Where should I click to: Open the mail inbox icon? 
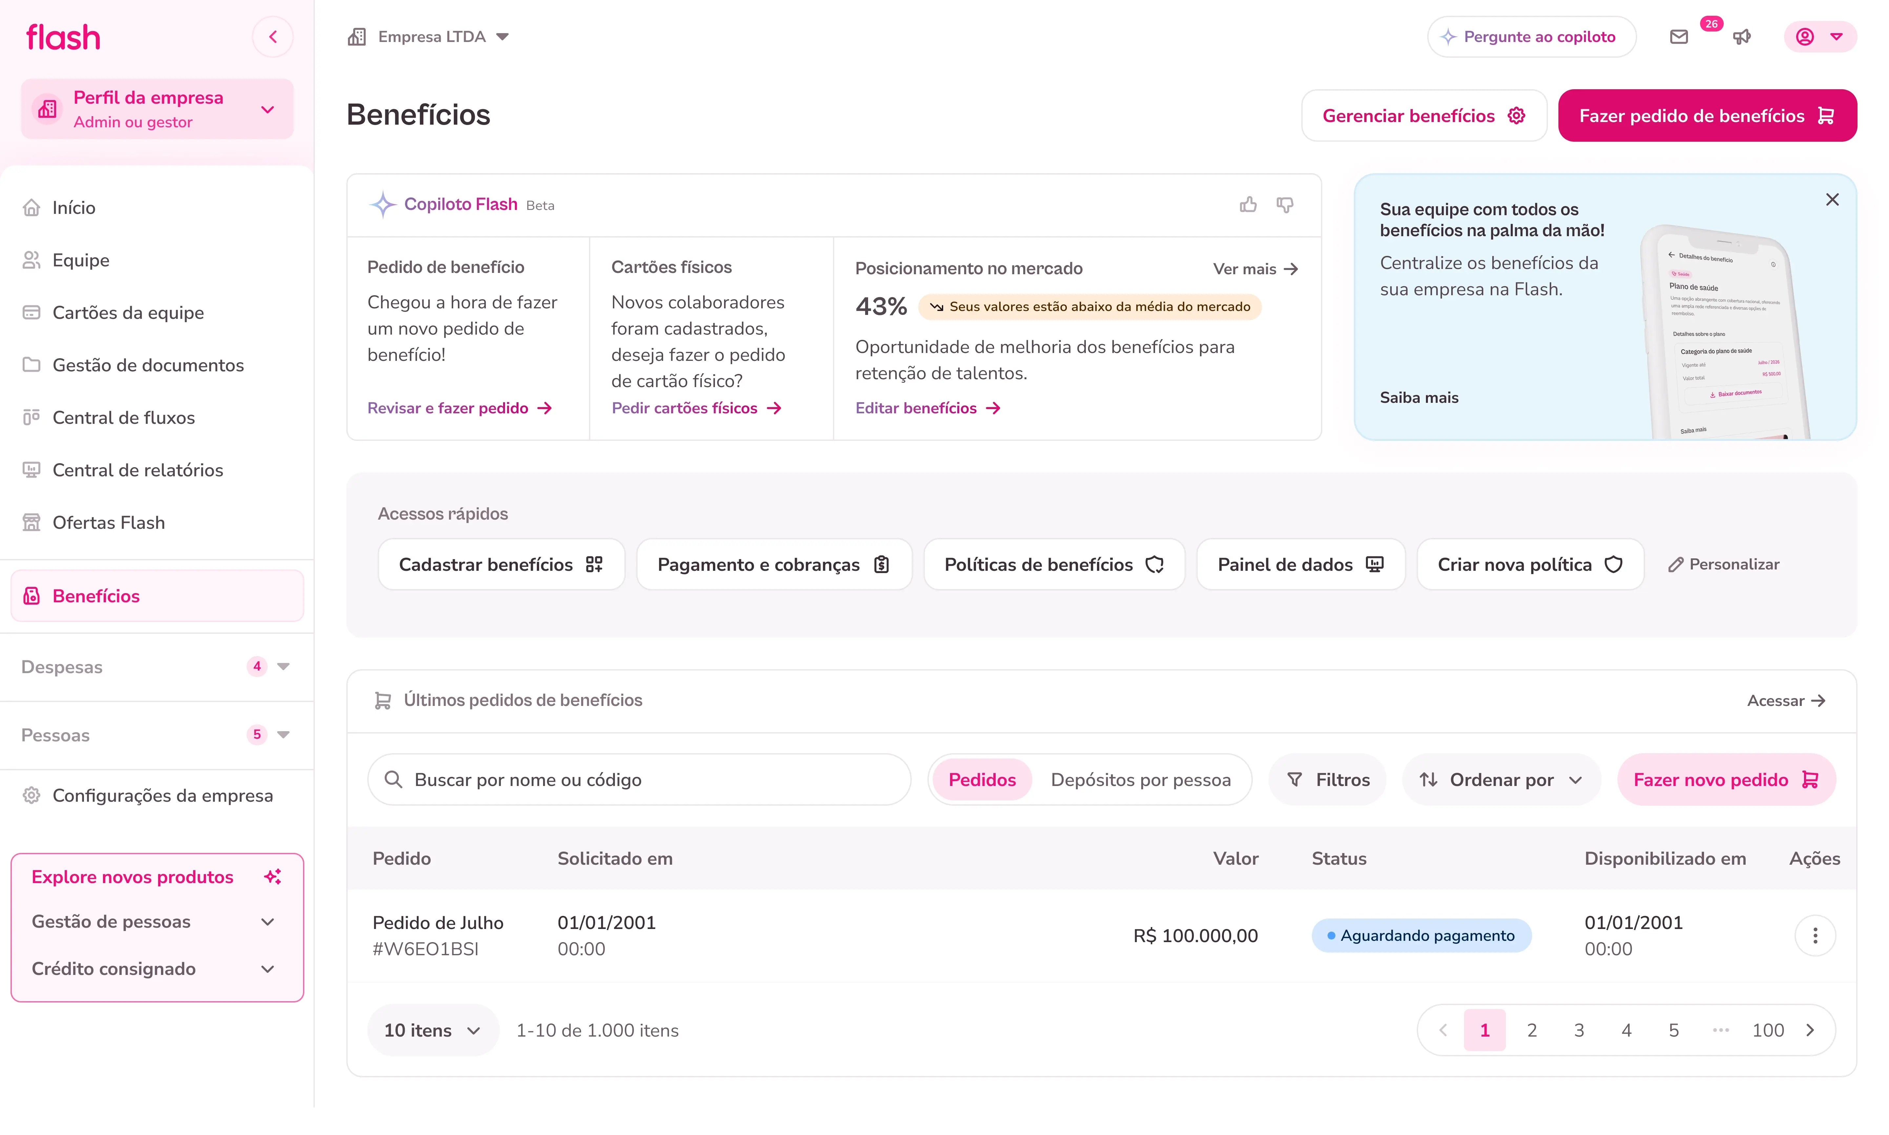(x=1678, y=37)
